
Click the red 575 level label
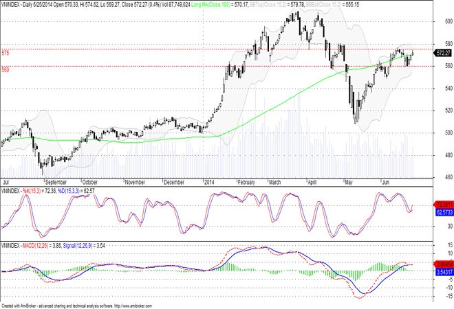click(6, 53)
